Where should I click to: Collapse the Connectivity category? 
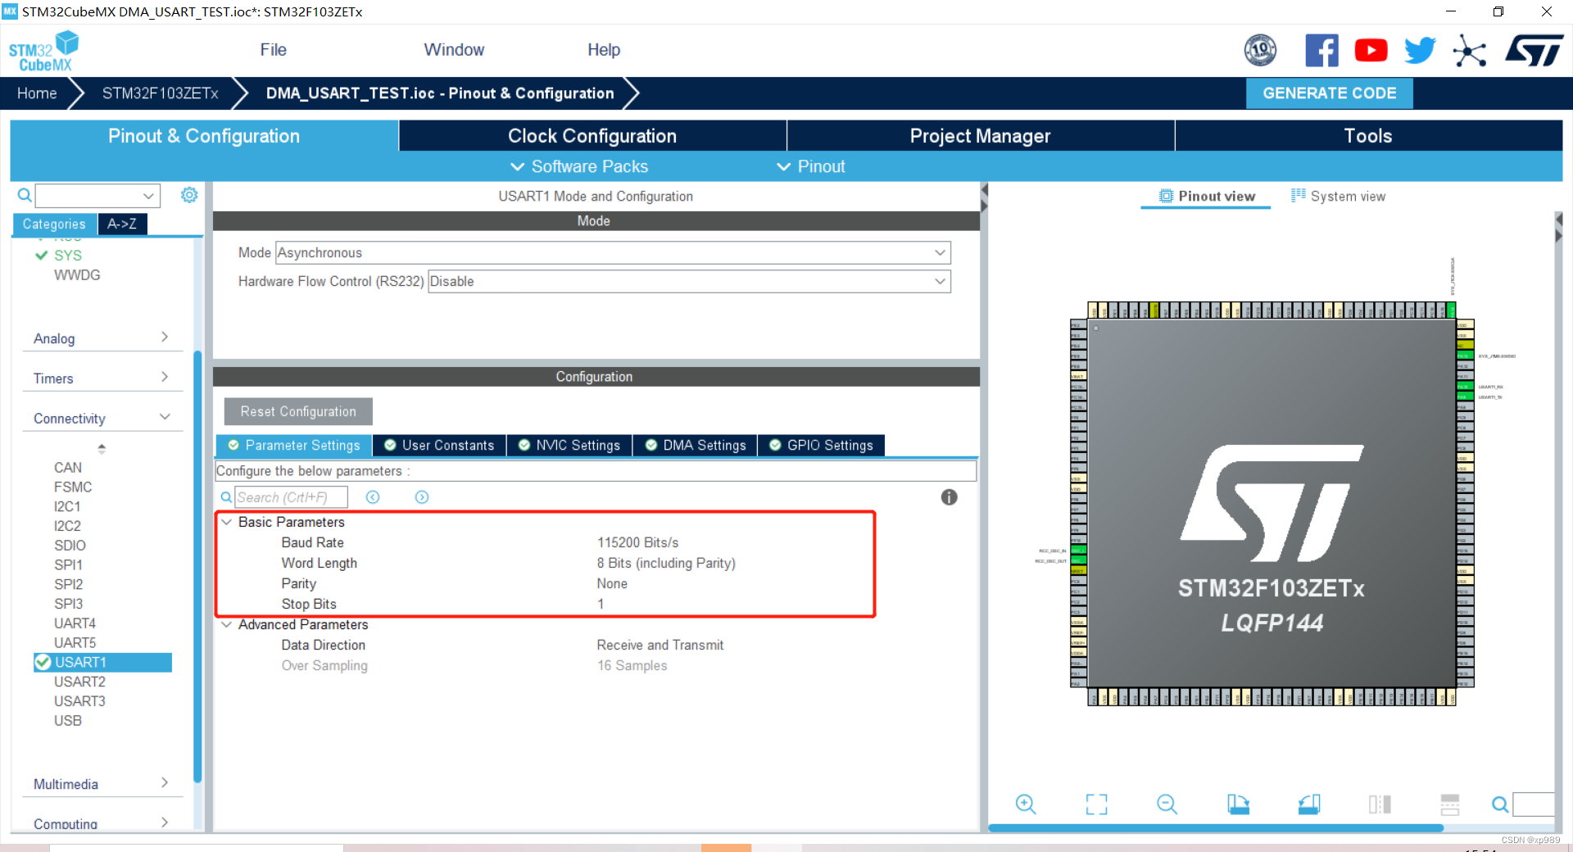[102, 418]
